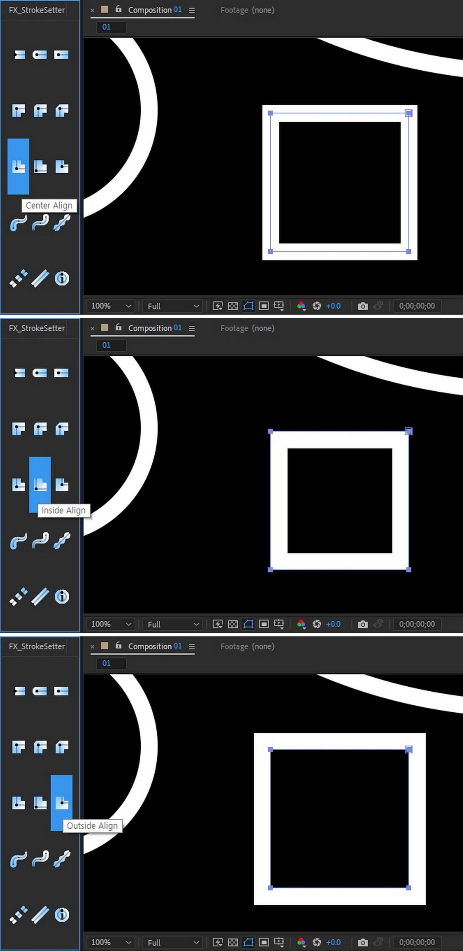Click highlighted Center Align icon in top screenshot
This screenshot has height=951, width=463.
tap(19, 167)
